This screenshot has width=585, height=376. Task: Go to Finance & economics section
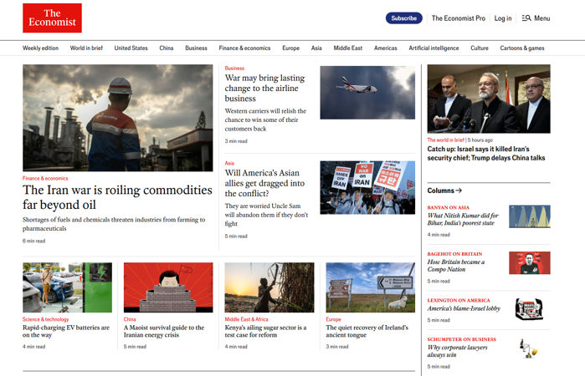[x=244, y=48]
